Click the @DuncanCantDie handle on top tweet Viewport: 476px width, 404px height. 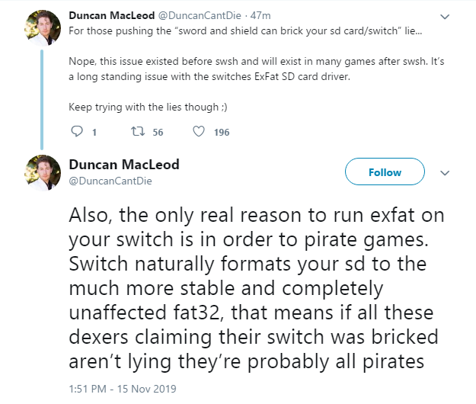click(x=200, y=15)
